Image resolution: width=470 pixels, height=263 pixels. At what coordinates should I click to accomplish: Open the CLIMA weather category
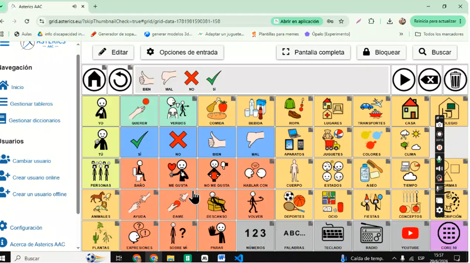point(410,142)
